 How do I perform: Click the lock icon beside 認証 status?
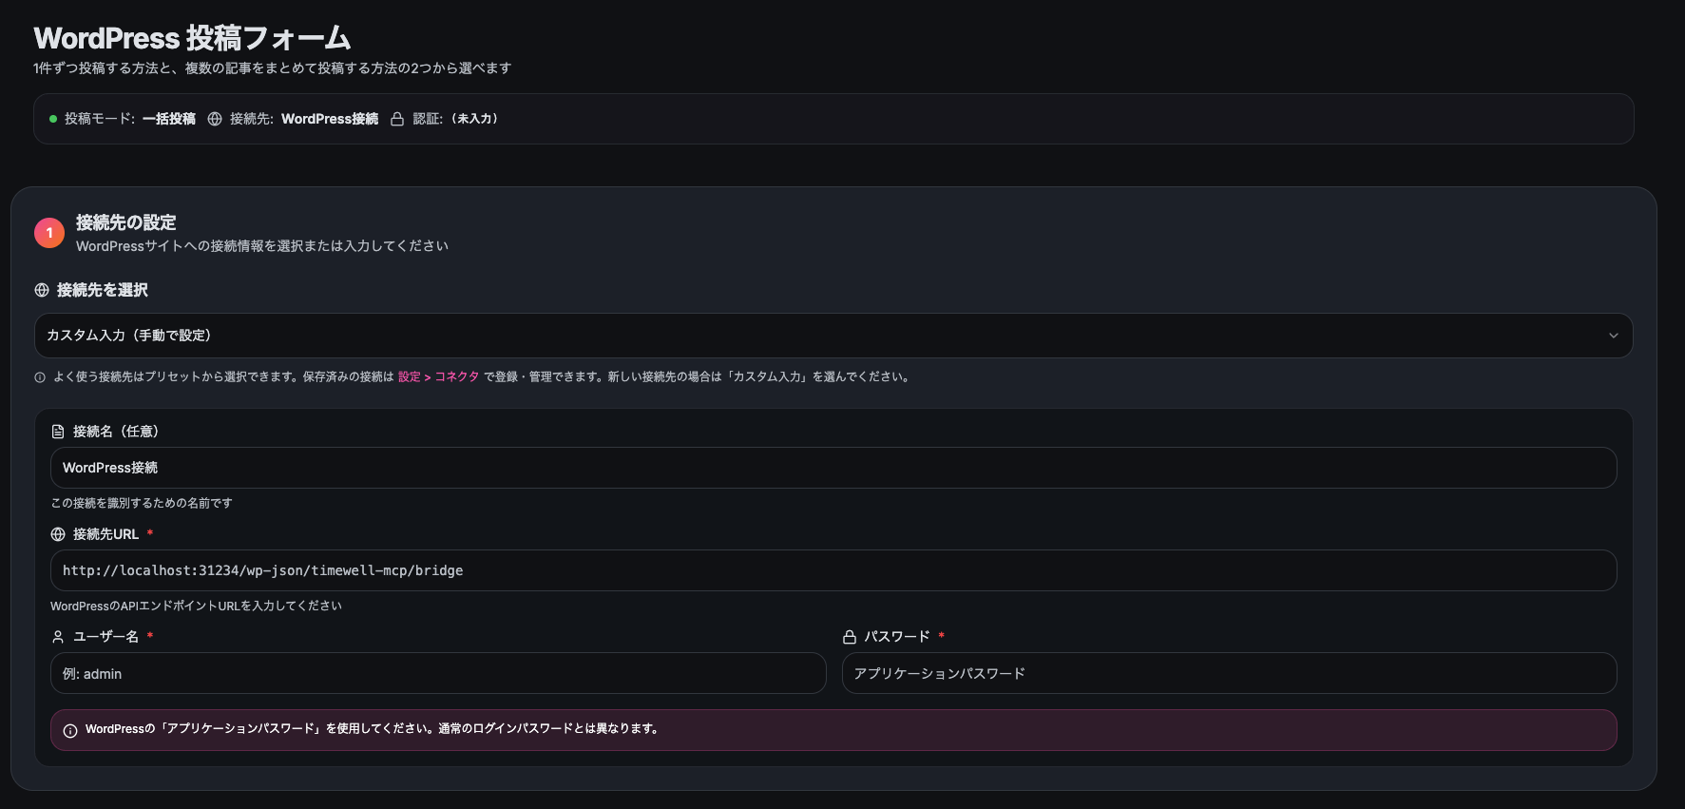[397, 119]
